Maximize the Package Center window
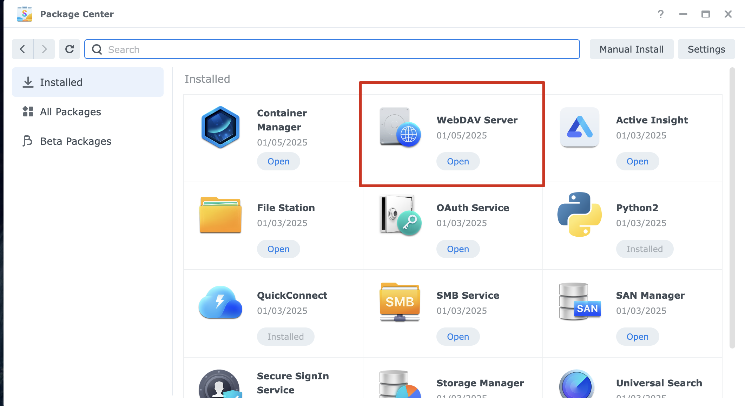745x406 pixels. (x=706, y=14)
